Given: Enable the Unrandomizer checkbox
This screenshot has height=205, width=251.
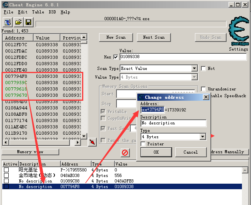Looking at the screenshot, I should point(203,89).
